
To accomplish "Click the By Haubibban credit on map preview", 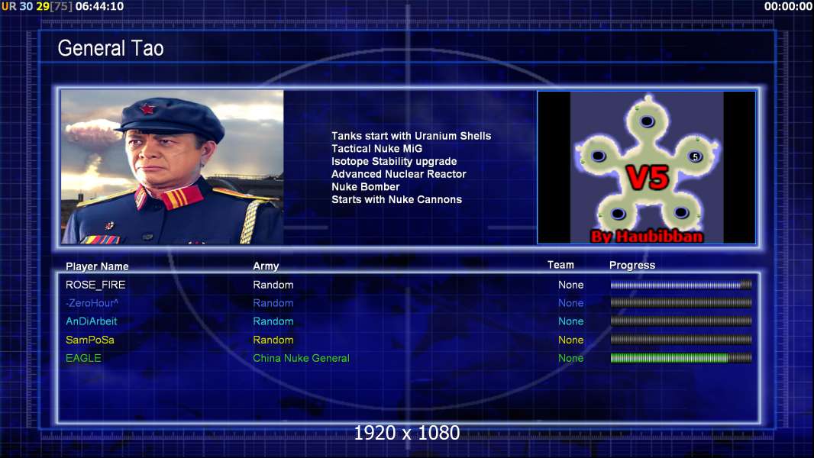I will [x=647, y=237].
